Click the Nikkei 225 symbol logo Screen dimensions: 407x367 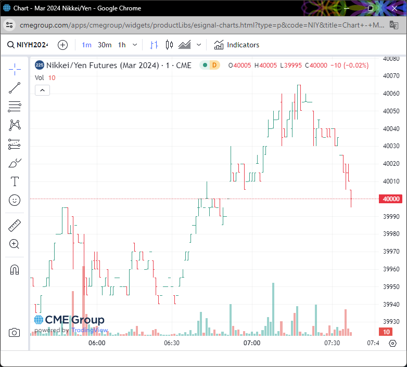40,65
